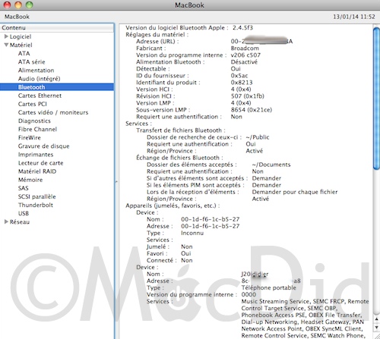
Task: Select ATA in the hardware list
Action: click(x=24, y=53)
